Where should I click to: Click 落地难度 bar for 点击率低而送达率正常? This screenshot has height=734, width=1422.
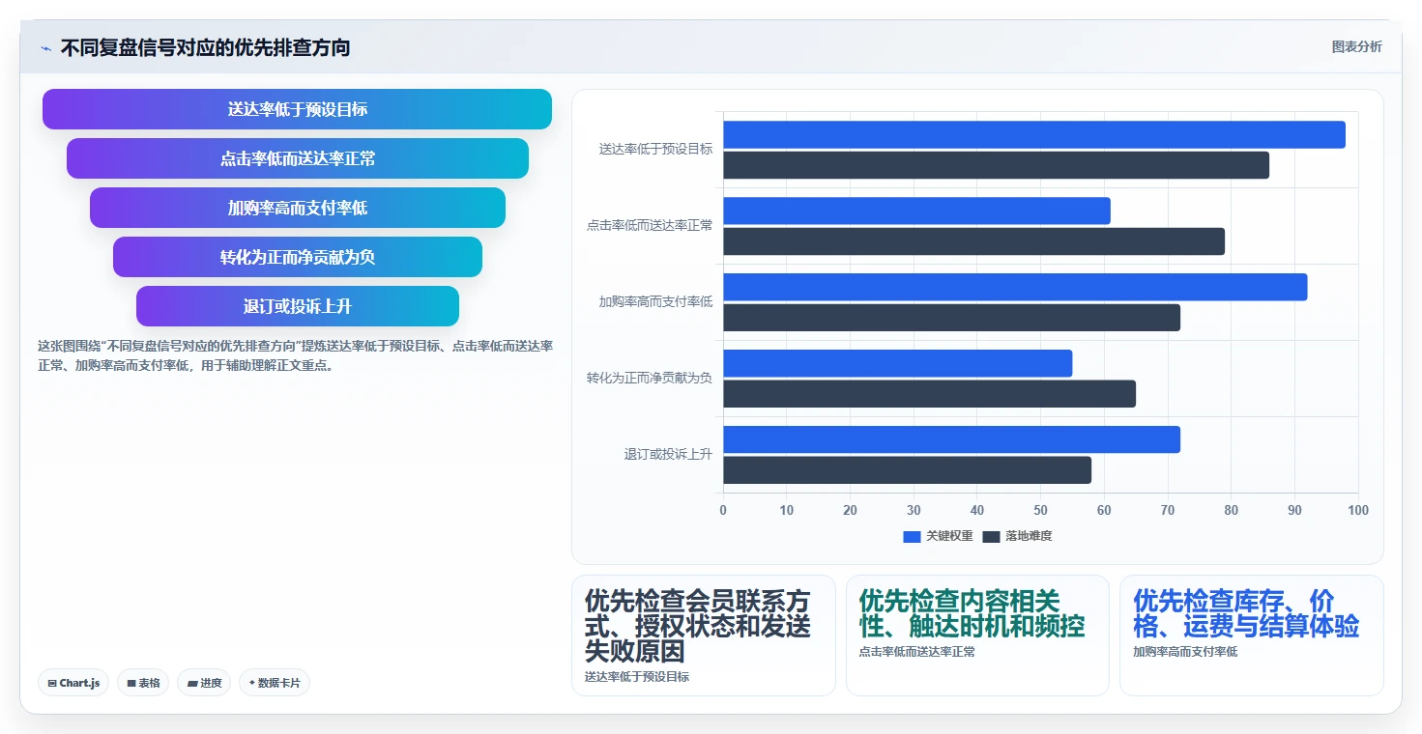pos(973,241)
